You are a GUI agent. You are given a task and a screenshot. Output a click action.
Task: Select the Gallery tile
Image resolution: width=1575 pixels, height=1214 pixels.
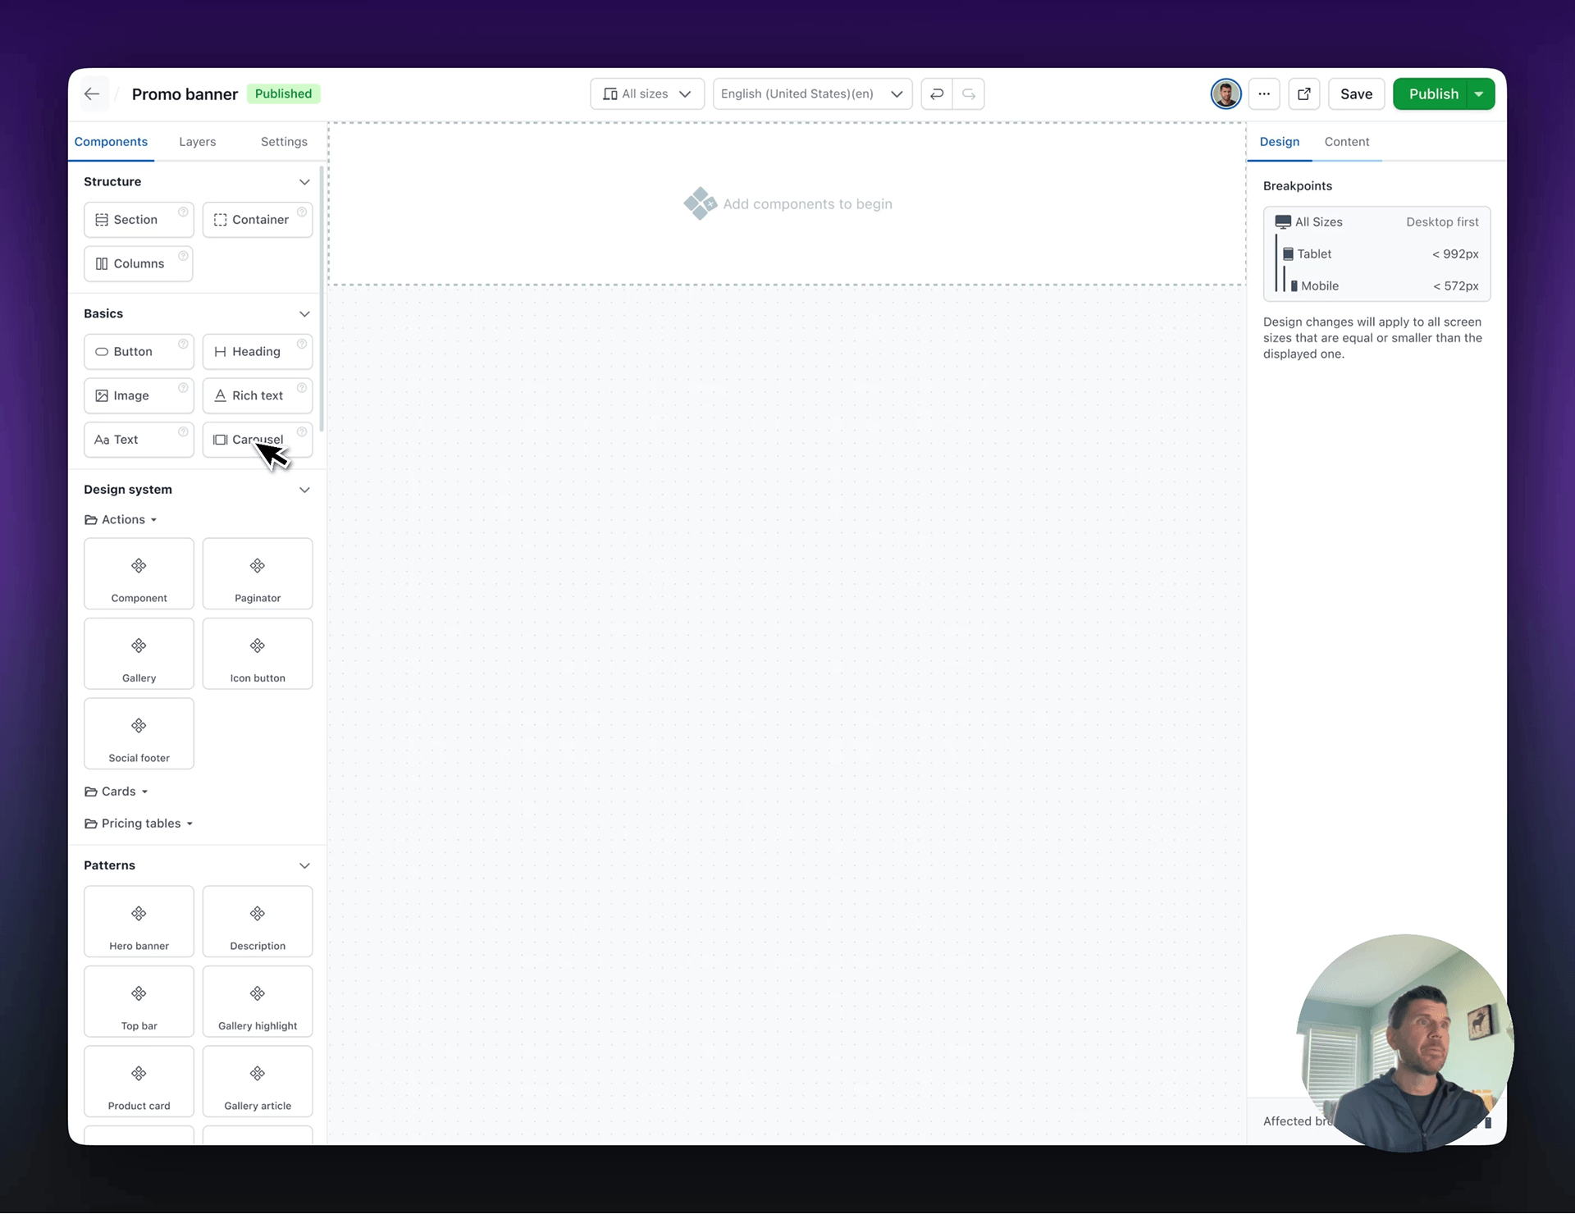(x=139, y=654)
